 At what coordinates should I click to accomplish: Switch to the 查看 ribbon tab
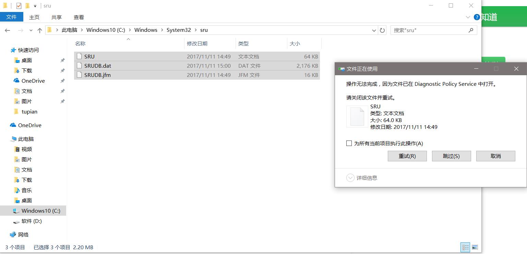coord(79,17)
